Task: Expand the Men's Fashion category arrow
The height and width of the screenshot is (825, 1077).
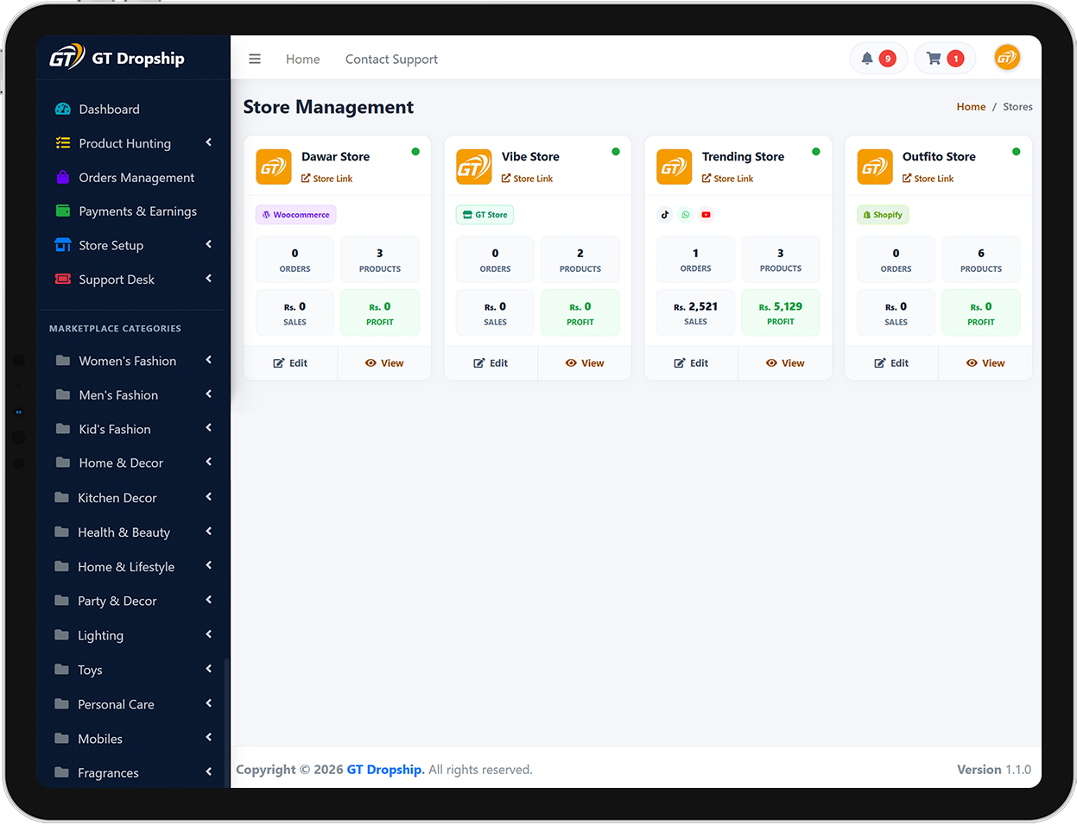Action: pos(209,394)
